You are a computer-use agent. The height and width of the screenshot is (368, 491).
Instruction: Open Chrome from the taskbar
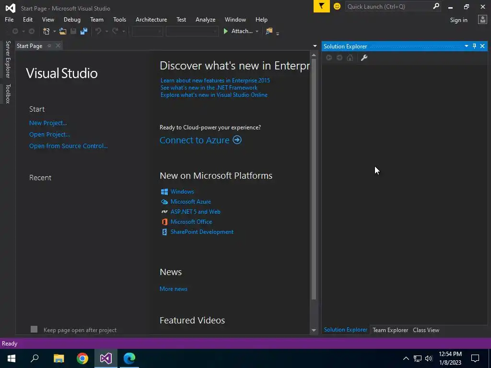[x=82, y=358]
